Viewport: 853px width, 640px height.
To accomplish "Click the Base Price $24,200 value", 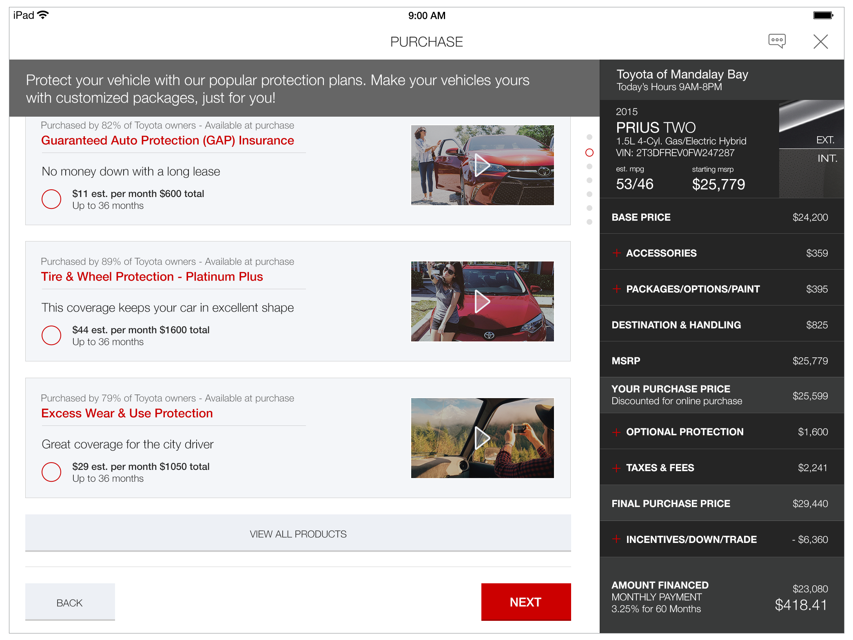I will pos(810,217).
